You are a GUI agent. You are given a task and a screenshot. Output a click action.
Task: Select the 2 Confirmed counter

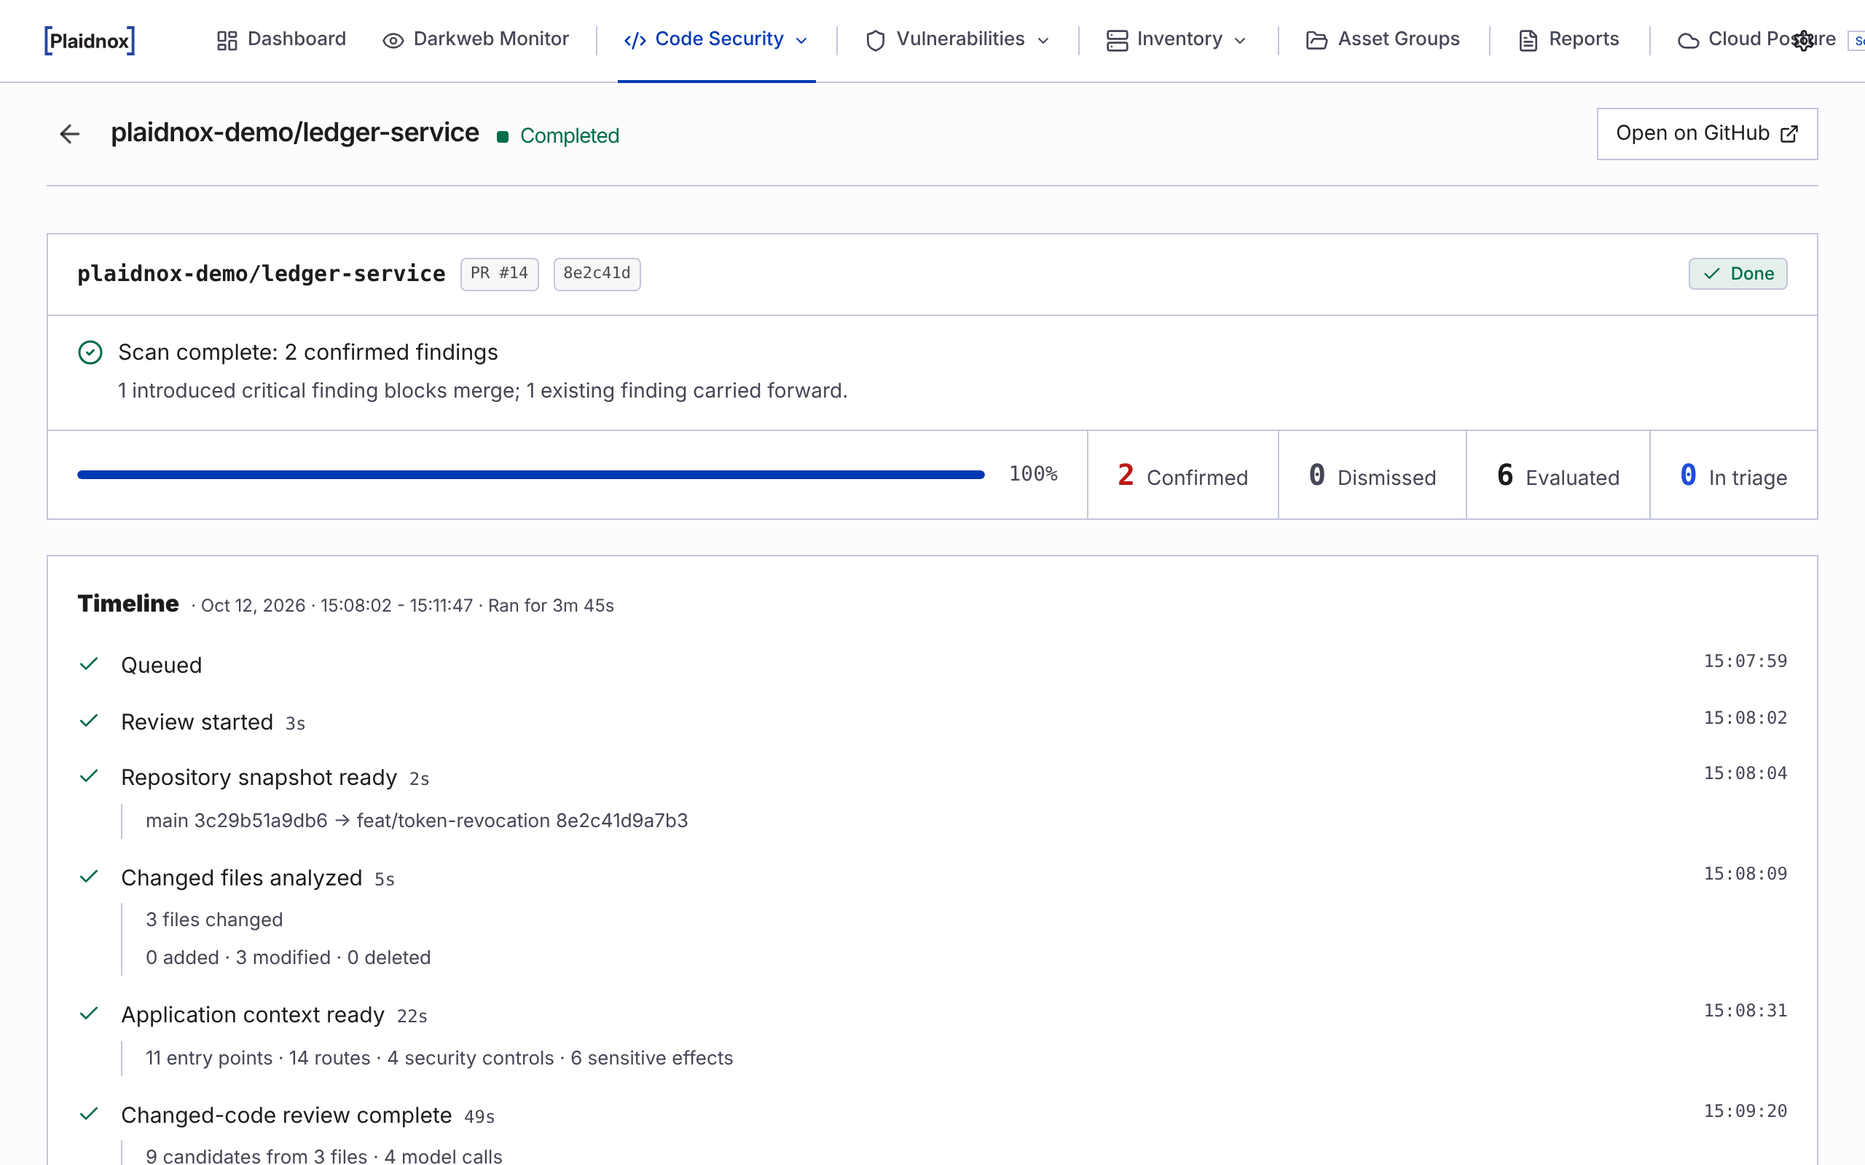1182,475
